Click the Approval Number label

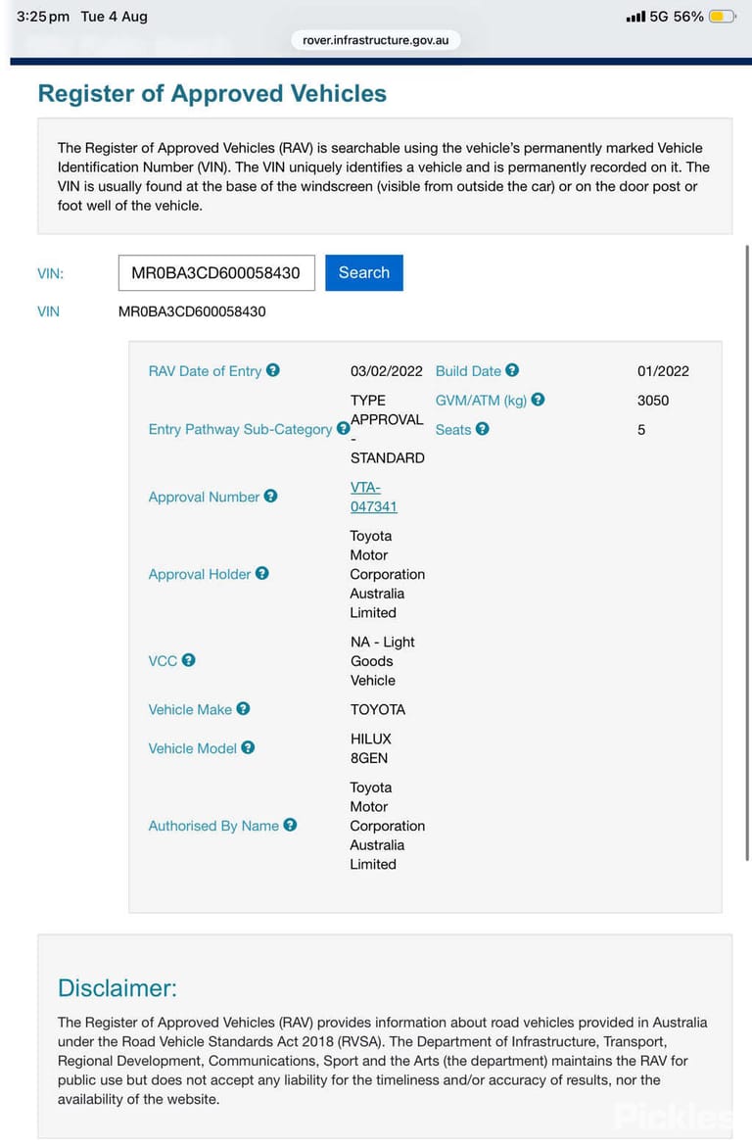point(204,497)
